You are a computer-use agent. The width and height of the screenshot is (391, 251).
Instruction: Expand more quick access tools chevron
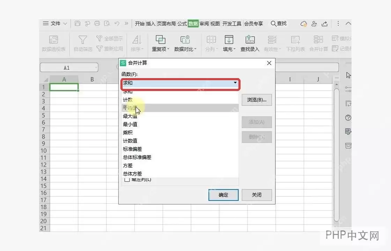click(x=126, y=23)
